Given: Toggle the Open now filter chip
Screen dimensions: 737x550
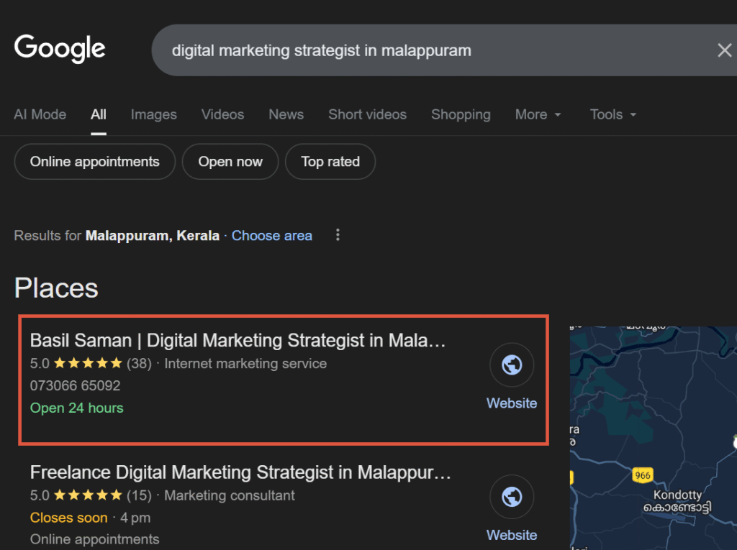Looking at the screenshot, I should point(230,162).
